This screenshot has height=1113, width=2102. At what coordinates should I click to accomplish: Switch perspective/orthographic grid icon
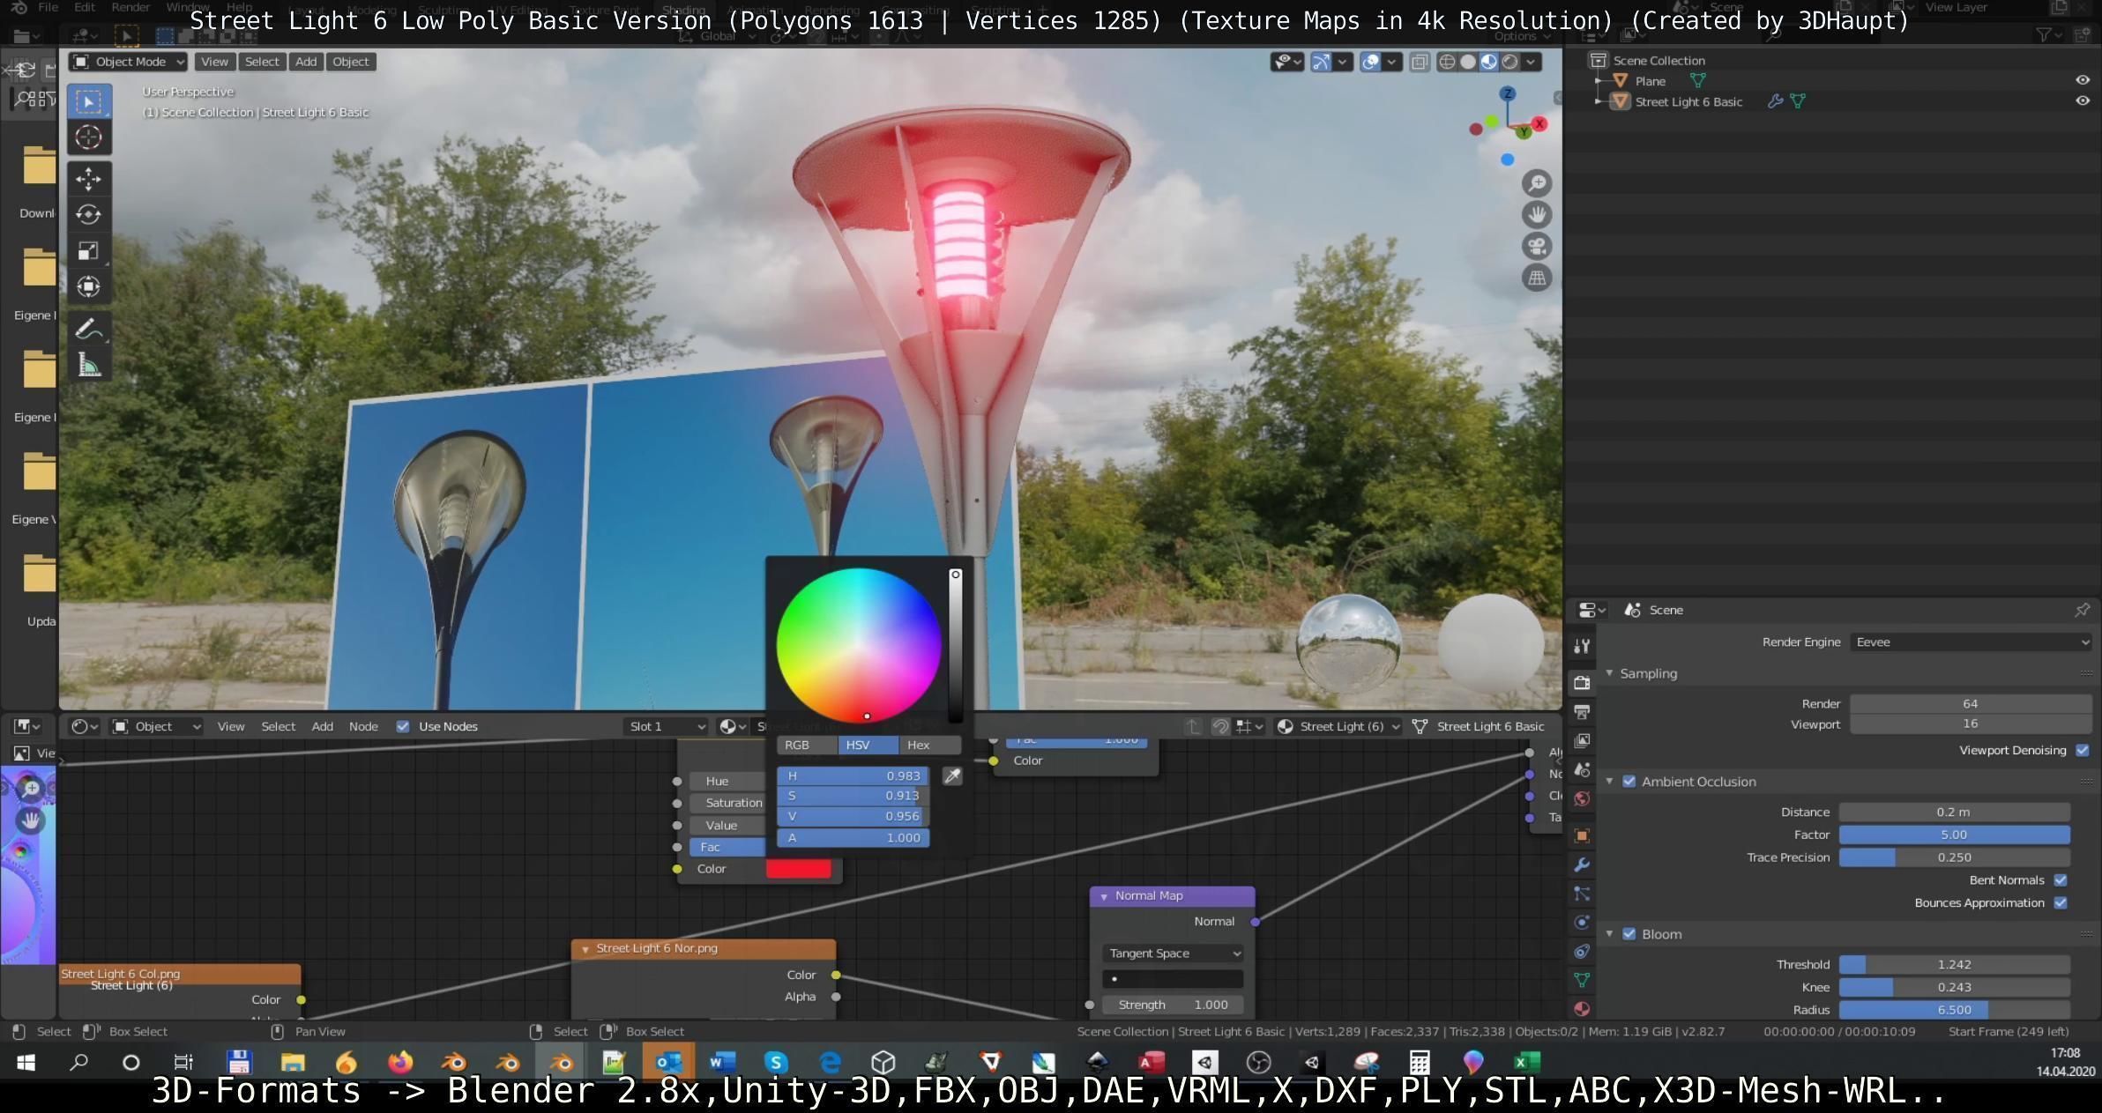[1537, 278]
